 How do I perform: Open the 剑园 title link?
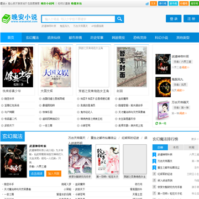(x=119, y=91)
